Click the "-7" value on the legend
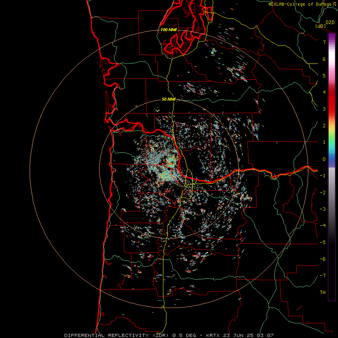This screenshot has width=338, height=338. point(323,276)
